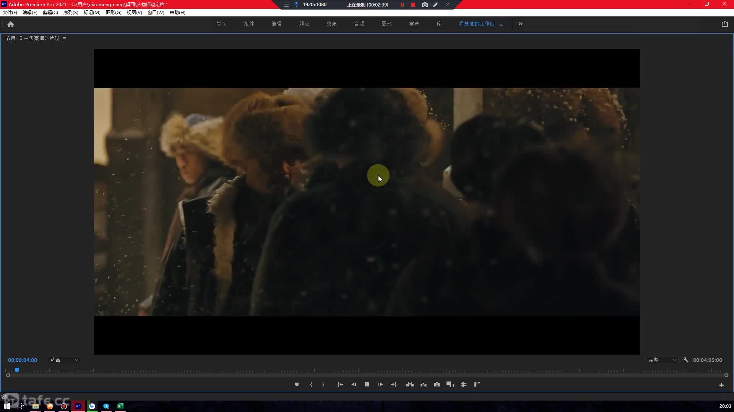Open the recorder toolbar menu icon
734x412 pixels.
coord(286,5)
